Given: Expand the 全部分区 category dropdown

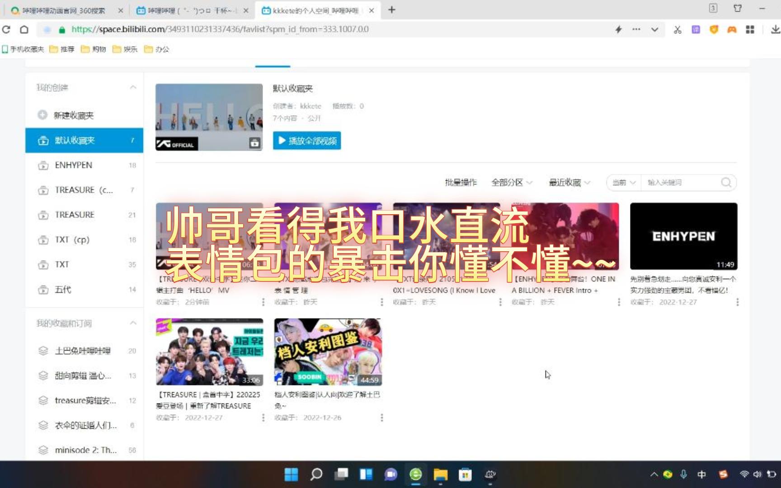Looking at the screenshot, I should pyautogui.click(x=512, y=183).
